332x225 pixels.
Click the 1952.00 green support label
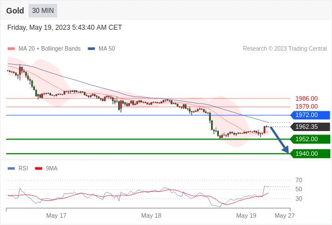[310, 139]
